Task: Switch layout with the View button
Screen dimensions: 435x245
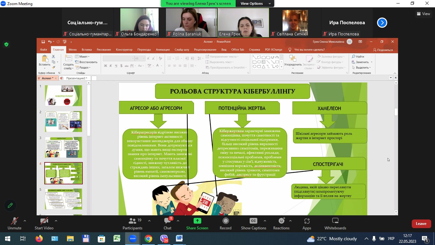Action: point(423,14)
